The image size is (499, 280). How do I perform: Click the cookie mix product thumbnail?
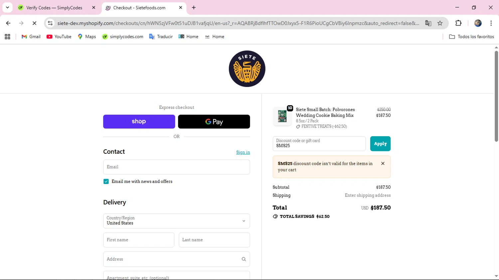pyautogui.click(x=282, y=116)
